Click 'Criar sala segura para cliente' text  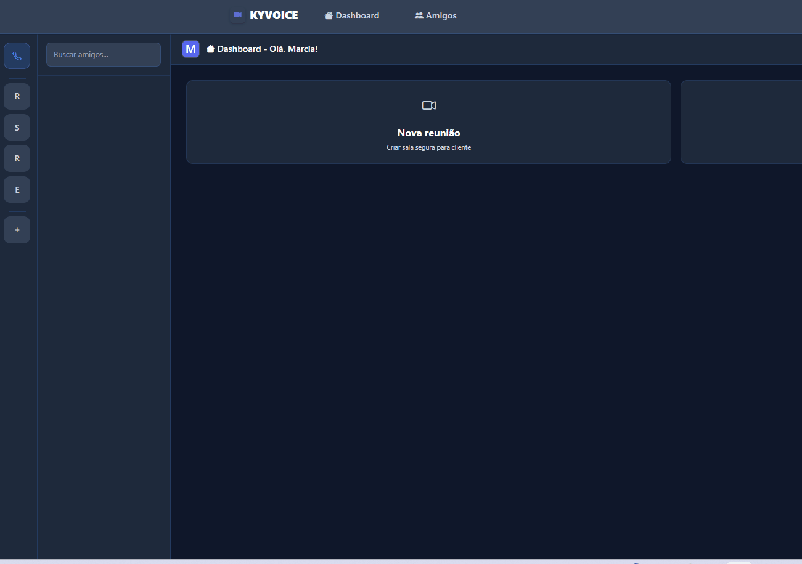pos(428,148)
